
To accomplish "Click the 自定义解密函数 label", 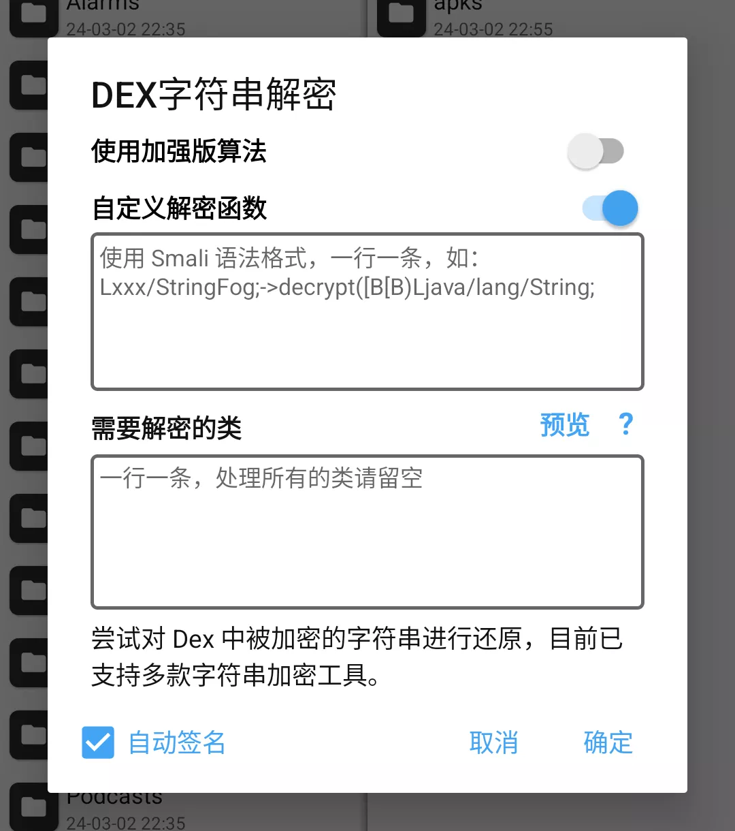I will point(179,208).
